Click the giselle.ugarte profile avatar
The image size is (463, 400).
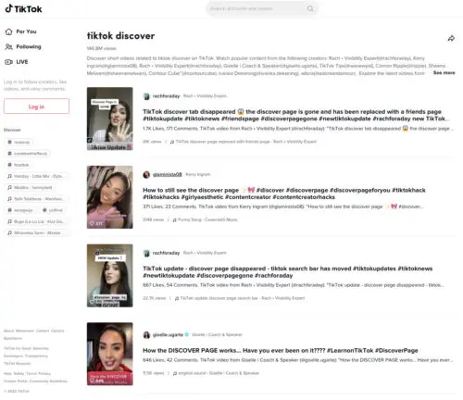146,335
